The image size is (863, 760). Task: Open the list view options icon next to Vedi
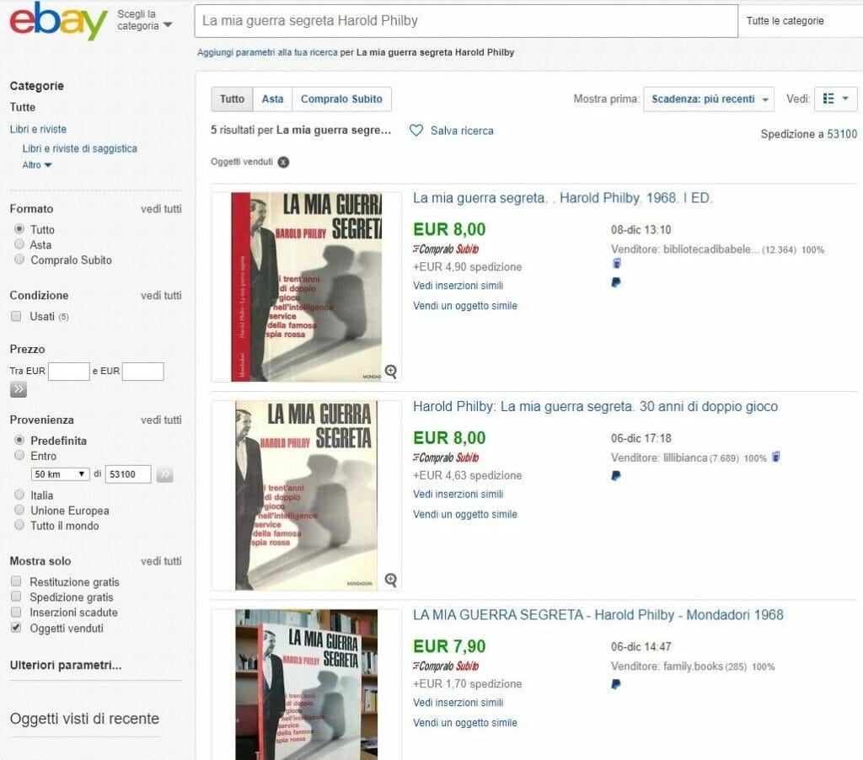835,99
